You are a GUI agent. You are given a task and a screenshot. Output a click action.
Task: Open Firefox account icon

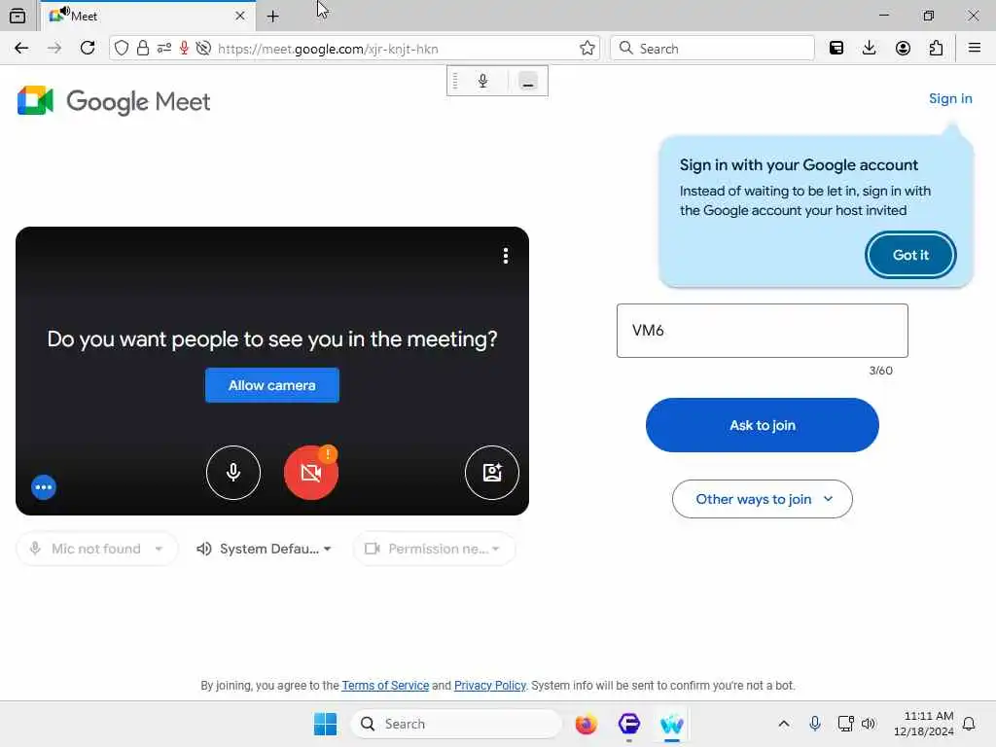pyautogui.click(x=903, y=49)
